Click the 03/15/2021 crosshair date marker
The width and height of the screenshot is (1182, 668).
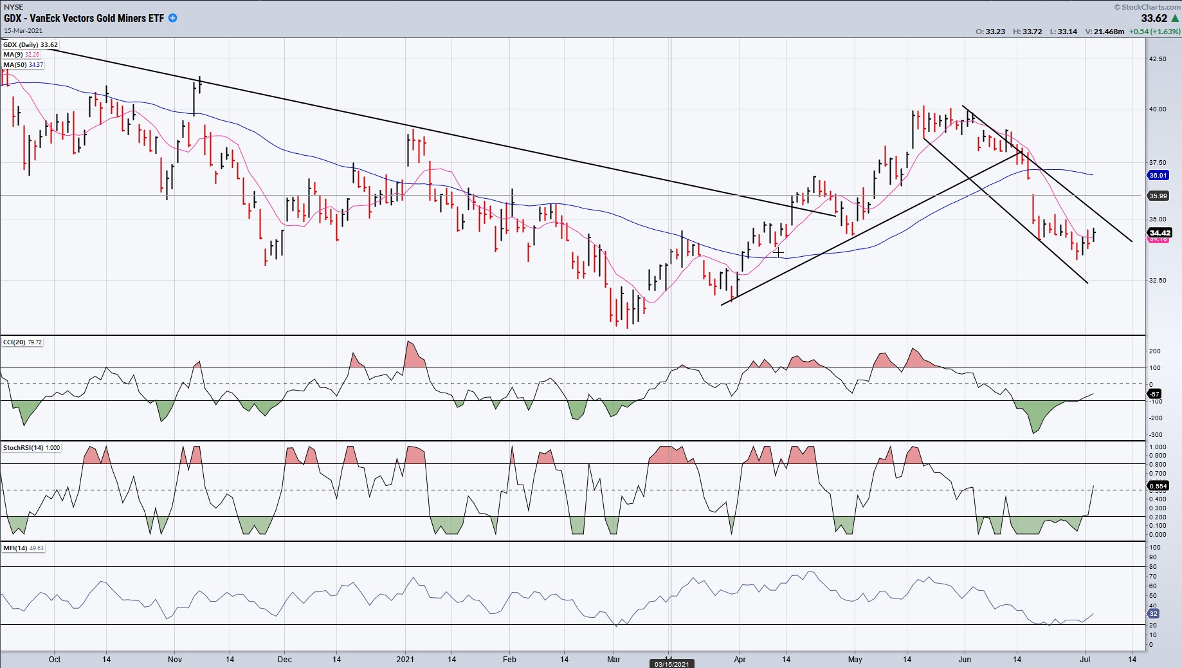(x=671, y=663)
